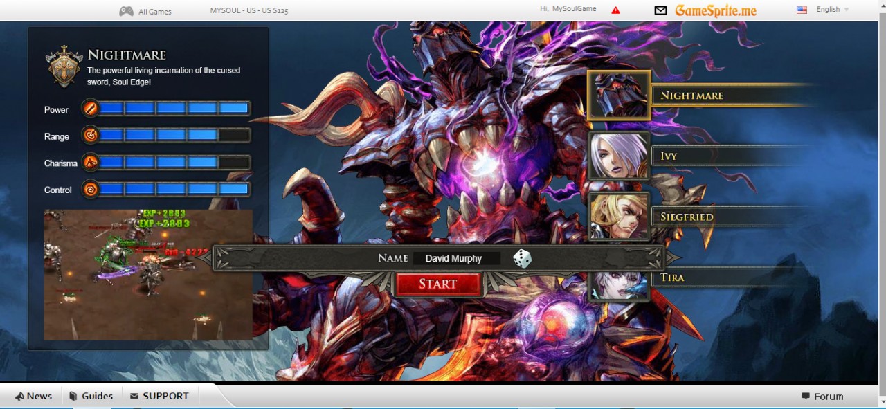The width and height of the screenshot is (886, 409).
Task: Click the Range stat bar
Action: 174,136
